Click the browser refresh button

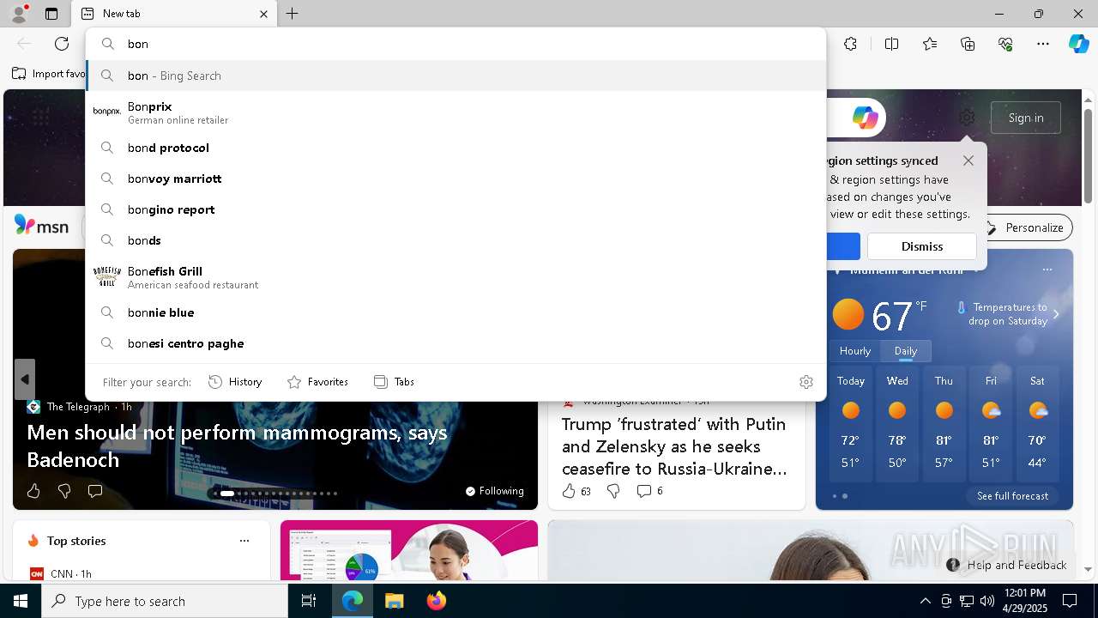point(62,44)
